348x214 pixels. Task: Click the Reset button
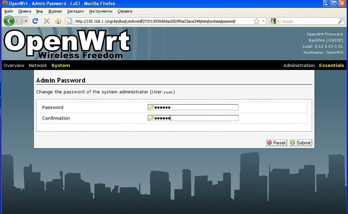pyautogui.click(x=277, y=143)
